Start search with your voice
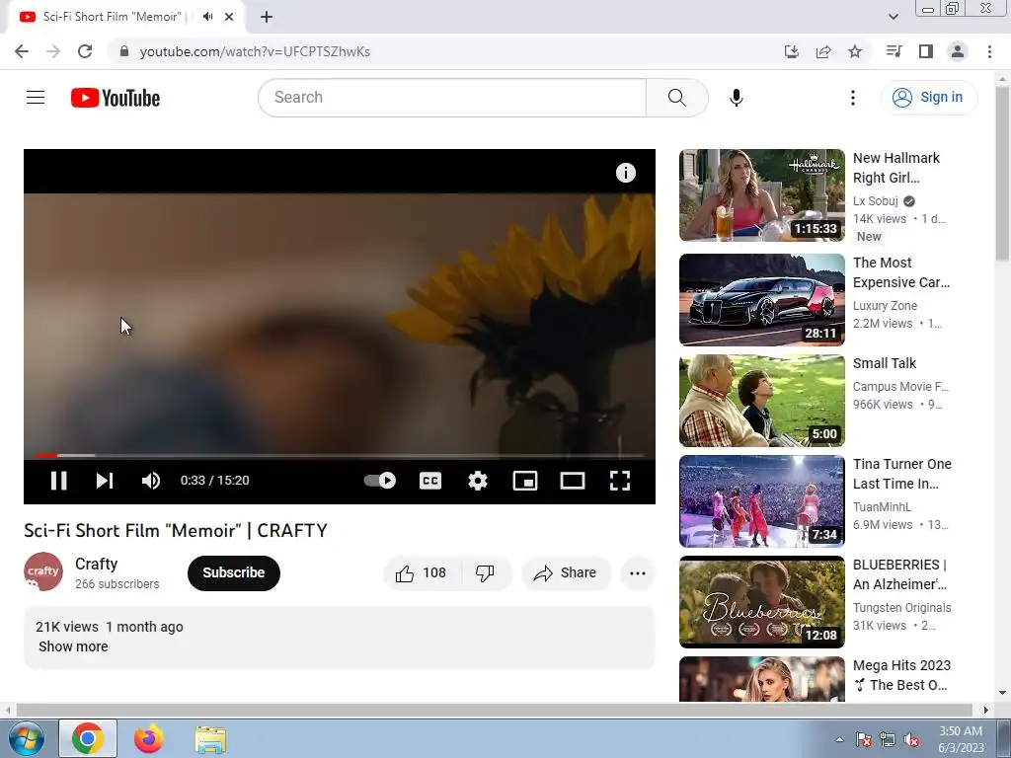1011x758 pixels. [737, 98]
